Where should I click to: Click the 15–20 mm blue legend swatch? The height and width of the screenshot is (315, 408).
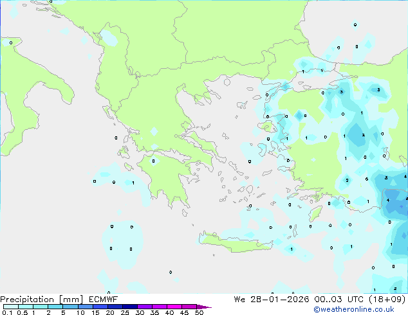[x=100, y=307]
